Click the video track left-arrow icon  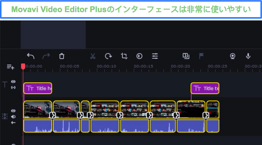[13, 122]
